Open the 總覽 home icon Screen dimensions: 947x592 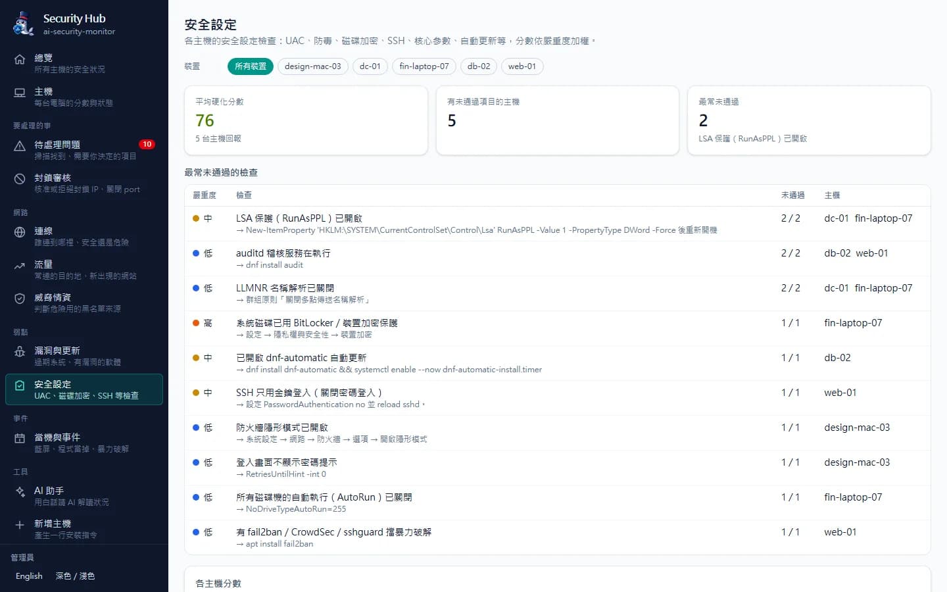[x=20, y=59]
